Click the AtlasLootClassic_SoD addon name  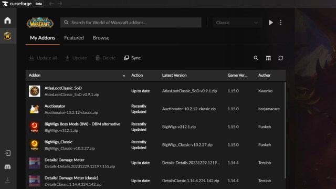[x=63, y=88]
